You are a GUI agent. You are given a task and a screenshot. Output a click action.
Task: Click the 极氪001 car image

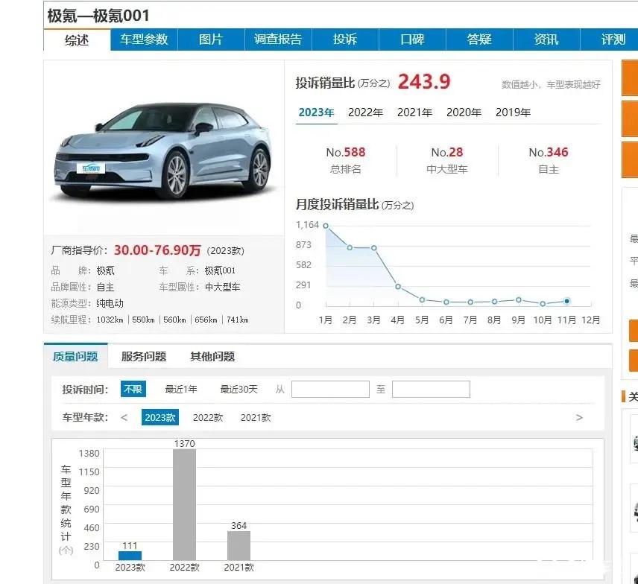point(162,151)
